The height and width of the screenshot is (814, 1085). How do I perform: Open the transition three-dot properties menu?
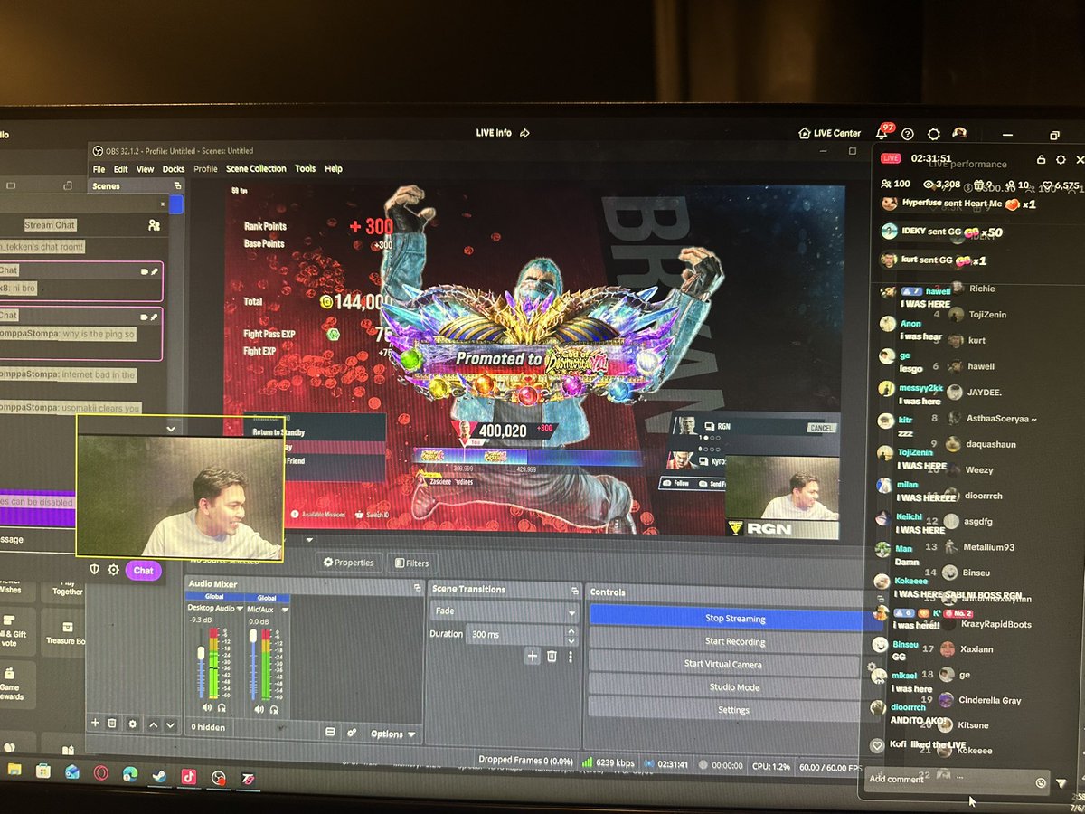coord(571,657)
